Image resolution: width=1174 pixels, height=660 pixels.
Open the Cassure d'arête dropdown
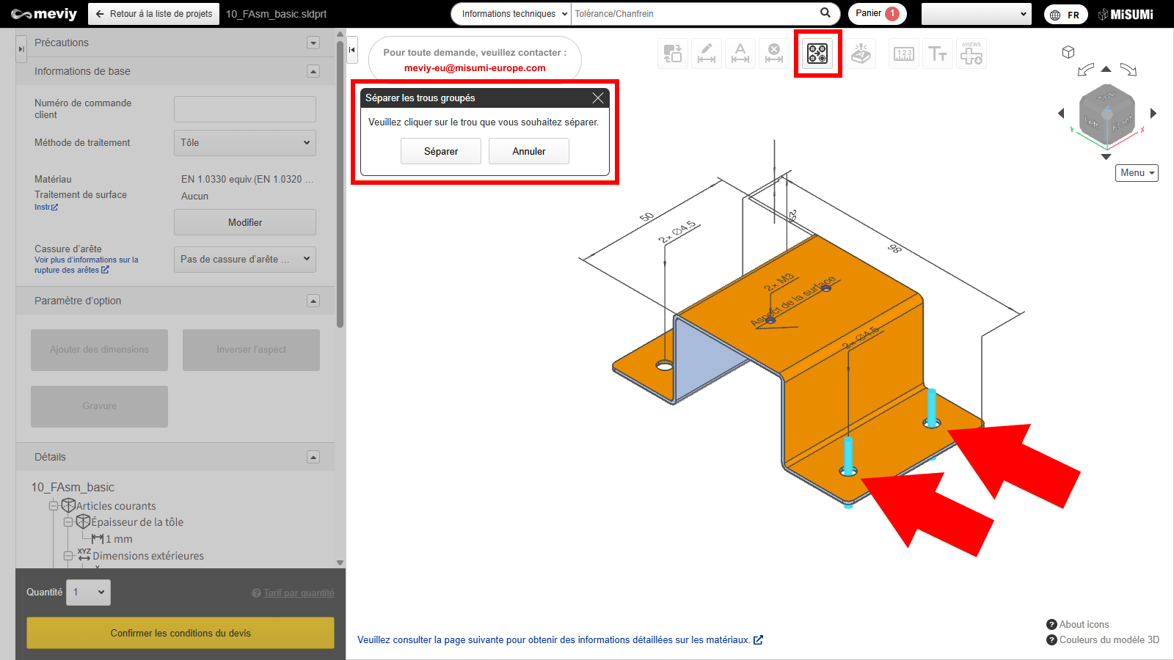click(244, 259)
